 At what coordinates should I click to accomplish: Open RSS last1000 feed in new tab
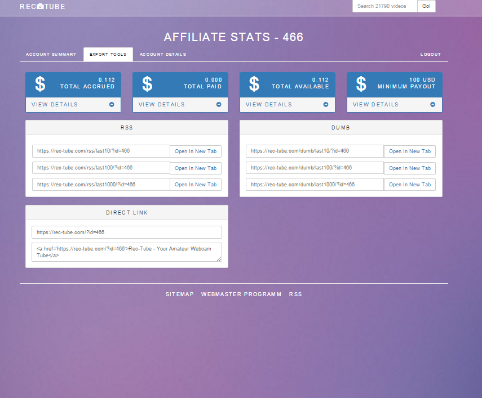coord(196,185)
